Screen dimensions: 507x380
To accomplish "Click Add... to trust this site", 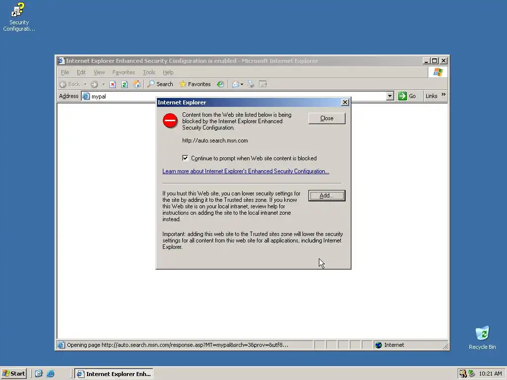I will pyautogui.click(x=327, y=195).
